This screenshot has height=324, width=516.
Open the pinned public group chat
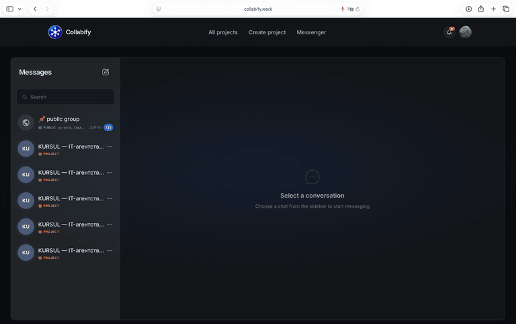point(65,123)
